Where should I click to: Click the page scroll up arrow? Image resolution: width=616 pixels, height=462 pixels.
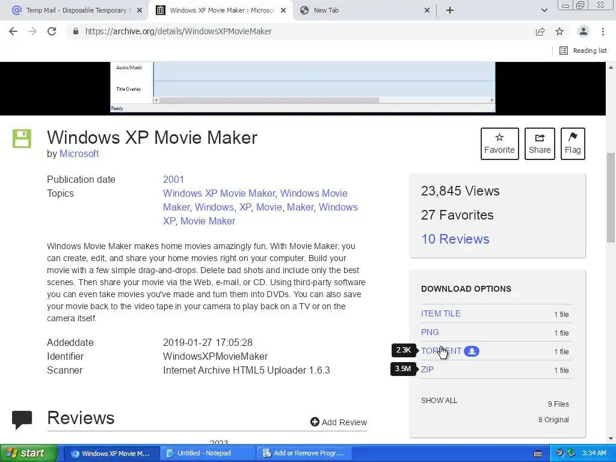coord(611,67)
